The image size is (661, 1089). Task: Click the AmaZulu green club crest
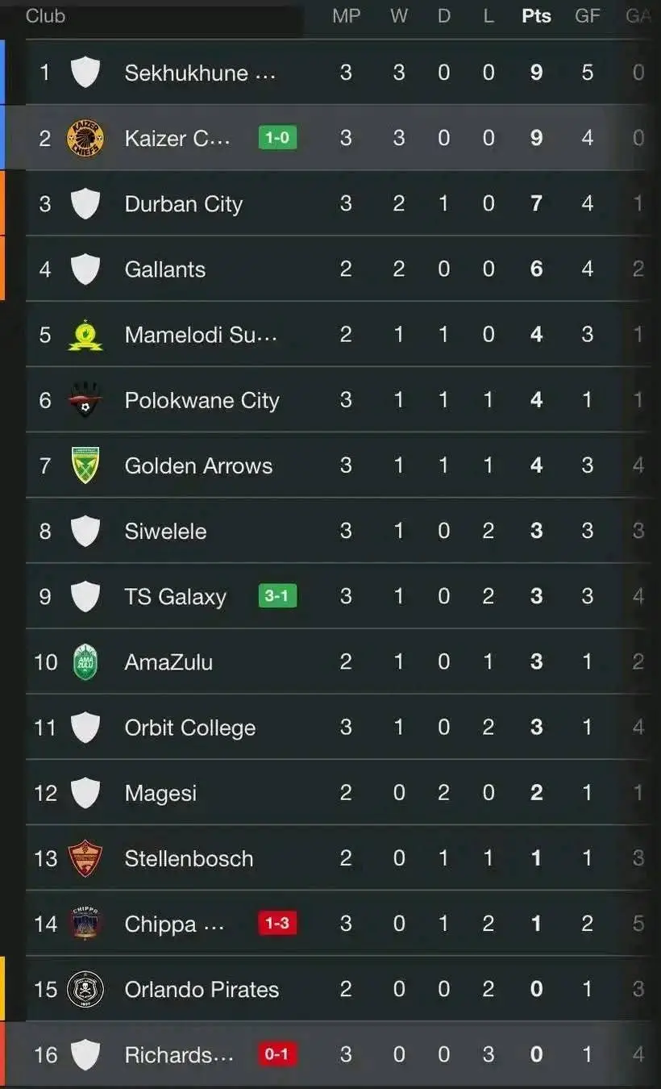[85, 662]
